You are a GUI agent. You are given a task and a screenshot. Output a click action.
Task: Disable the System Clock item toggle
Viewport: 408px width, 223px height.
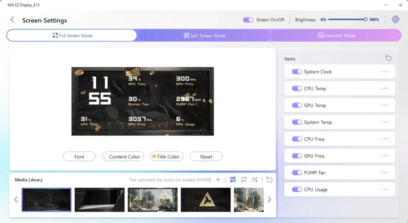pyautogui.click(x=297, y=71)
